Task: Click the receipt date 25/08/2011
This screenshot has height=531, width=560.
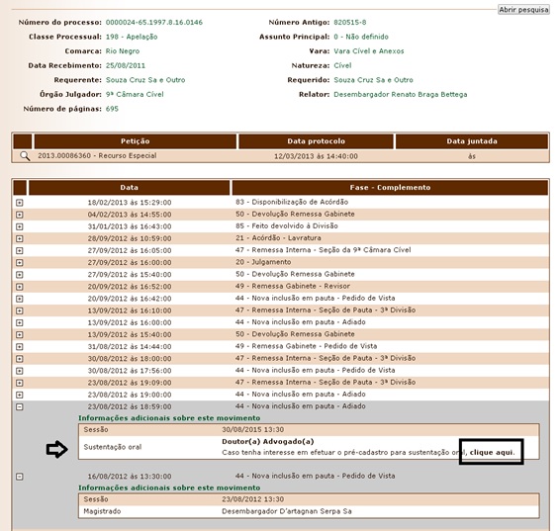Action: pyautogui.click(x=126, y=65)
